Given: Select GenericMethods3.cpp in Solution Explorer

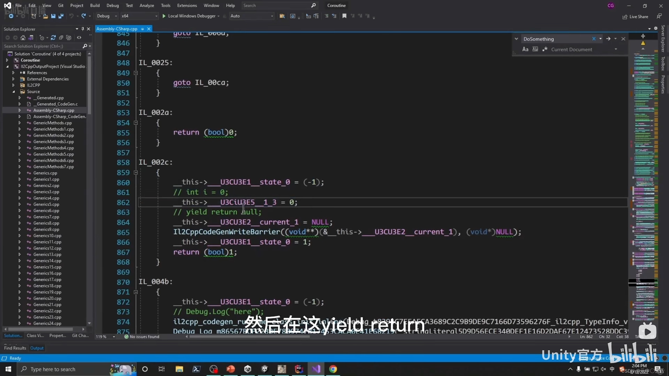Looking at the screenshot, I should point(54,142).
